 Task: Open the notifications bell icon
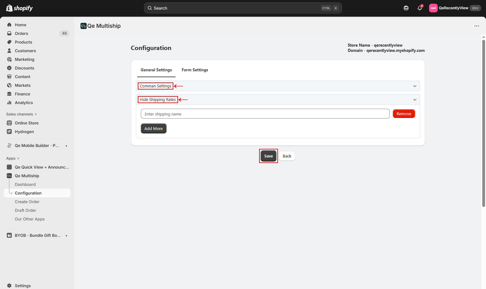click(x=419, y=8)
